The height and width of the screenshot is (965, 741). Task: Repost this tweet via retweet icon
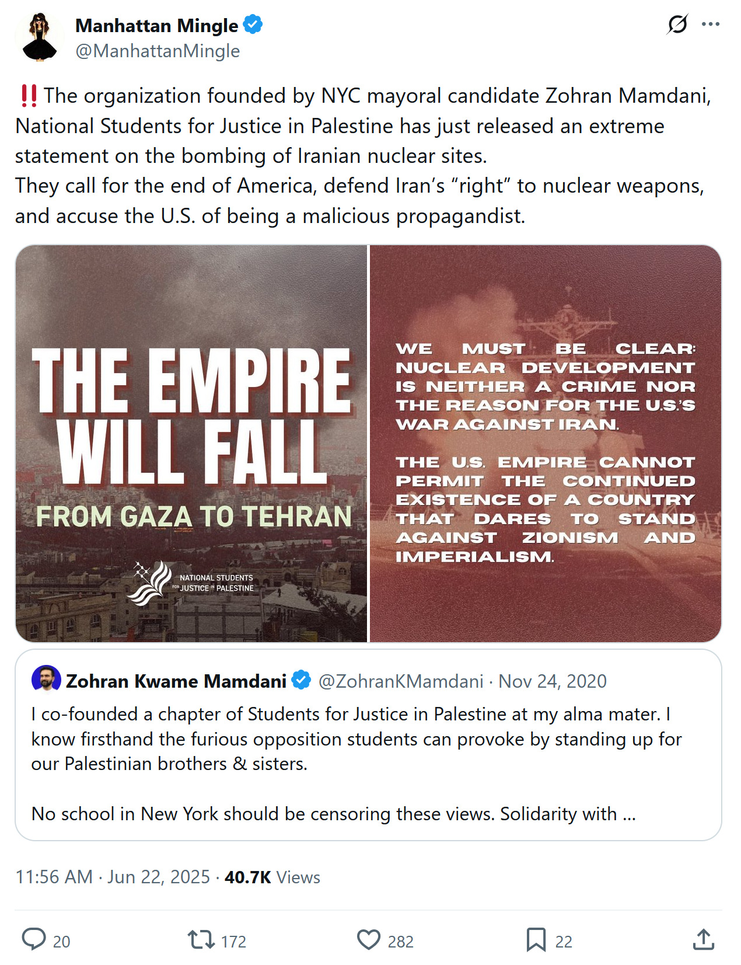point(201,939)
